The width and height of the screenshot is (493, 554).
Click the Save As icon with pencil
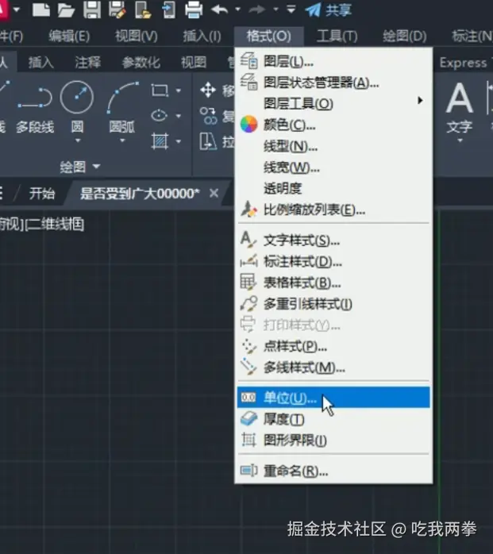(x=117, y=10)
